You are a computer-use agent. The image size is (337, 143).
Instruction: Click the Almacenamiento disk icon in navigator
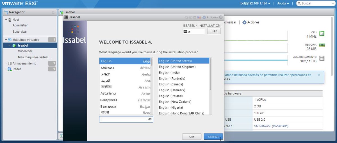[10, 63]
